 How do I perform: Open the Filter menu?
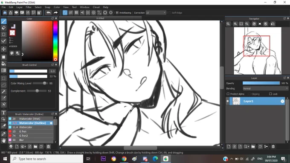(x=29, y=7)
